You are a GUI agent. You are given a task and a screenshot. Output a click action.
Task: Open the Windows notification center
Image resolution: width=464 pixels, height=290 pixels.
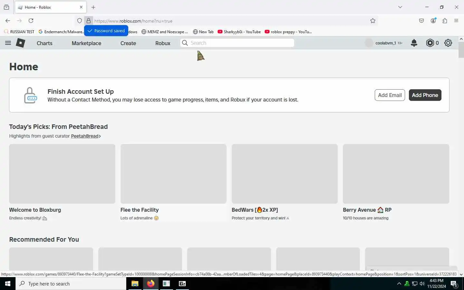pos(454,284)
